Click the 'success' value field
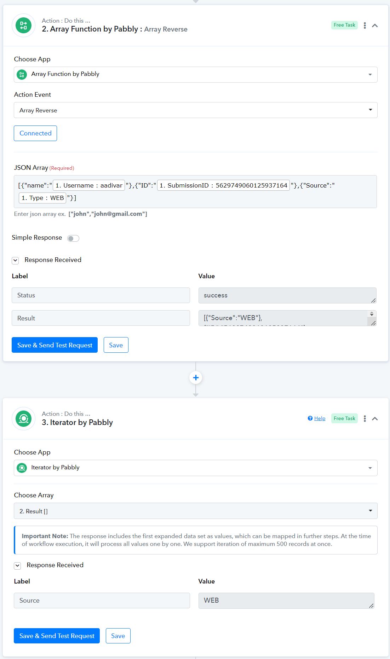This screenshot has width=390, height=659. 287,295
